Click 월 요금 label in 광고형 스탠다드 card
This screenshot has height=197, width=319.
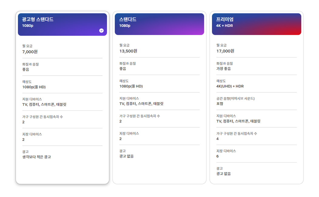point(27,46)
